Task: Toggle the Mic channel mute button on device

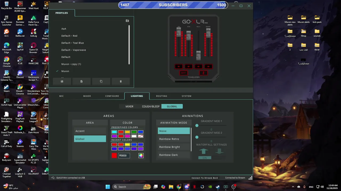Action: [179, 66]
